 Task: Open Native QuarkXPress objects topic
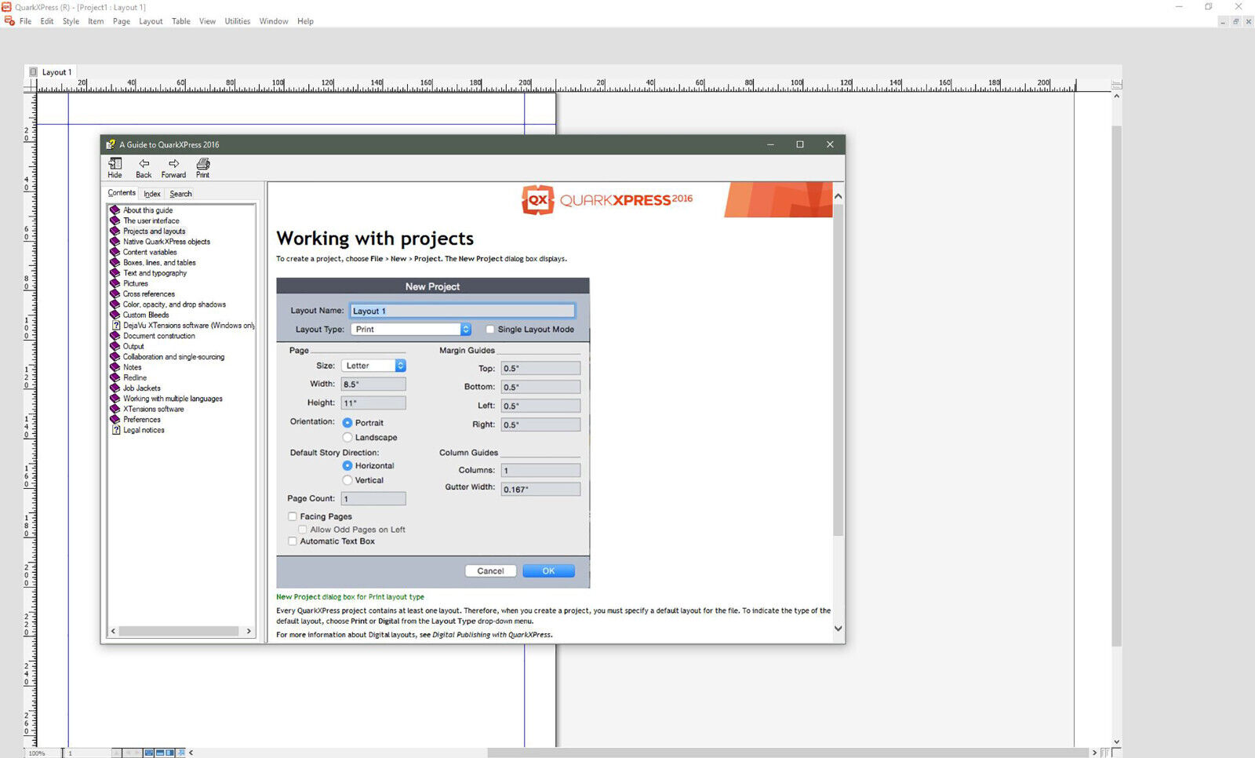pos(166,242)
